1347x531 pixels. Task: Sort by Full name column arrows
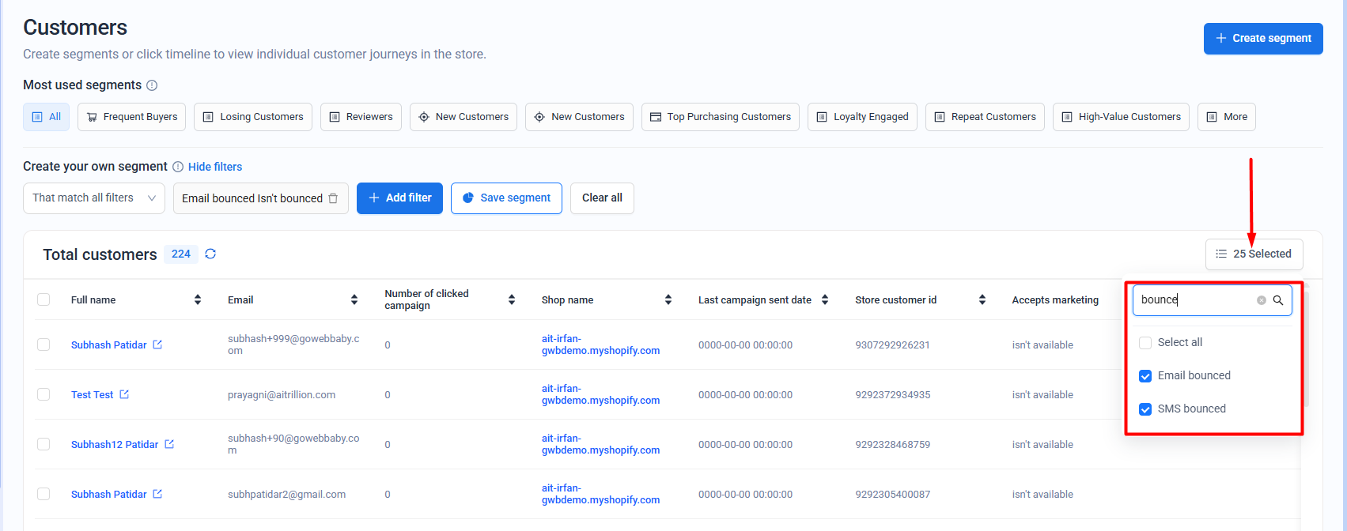coord(198,299)
